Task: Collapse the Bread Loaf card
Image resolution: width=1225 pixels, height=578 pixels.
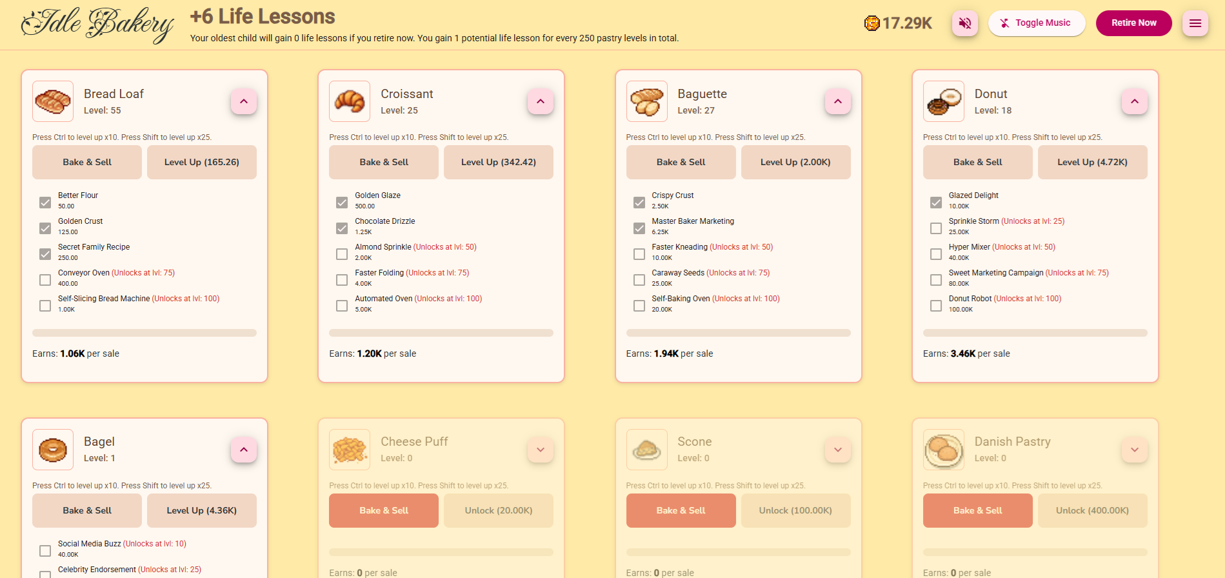Action: coord(243,101)
